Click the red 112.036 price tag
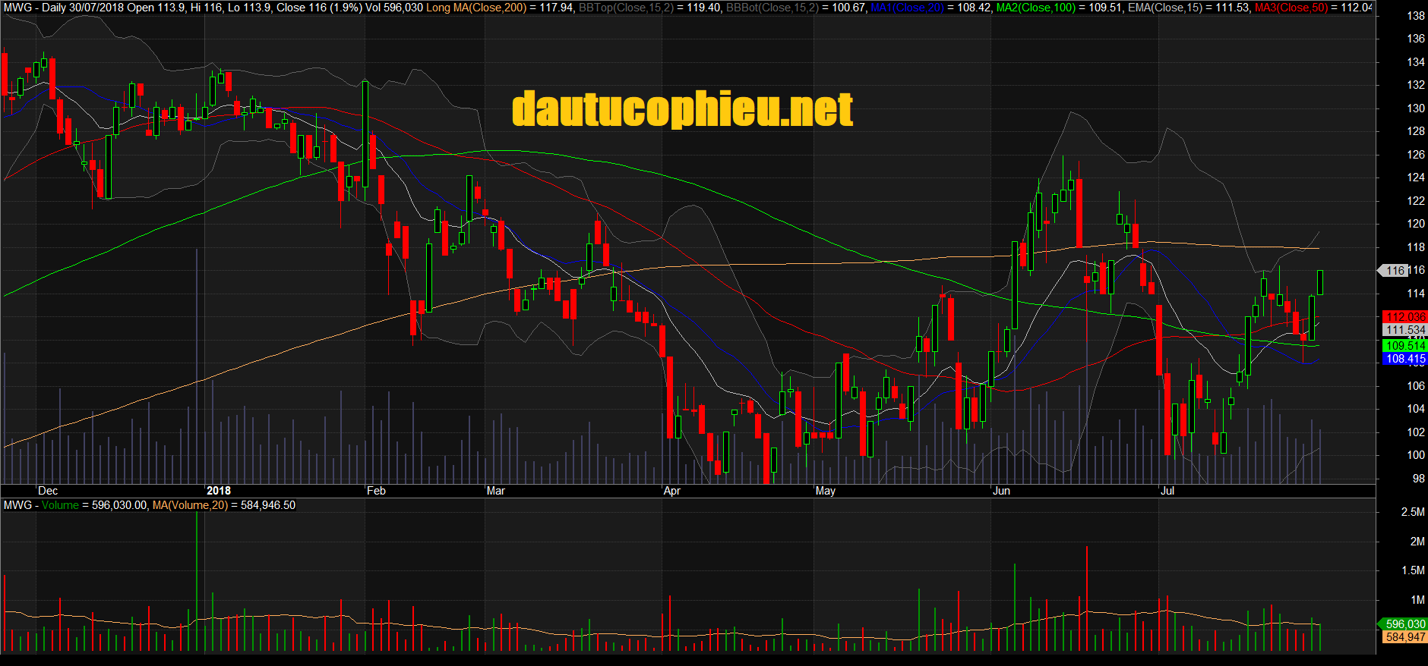The height and width of the screenshot is (666, 1428). pyautogui.click(x=1404, y=317)
